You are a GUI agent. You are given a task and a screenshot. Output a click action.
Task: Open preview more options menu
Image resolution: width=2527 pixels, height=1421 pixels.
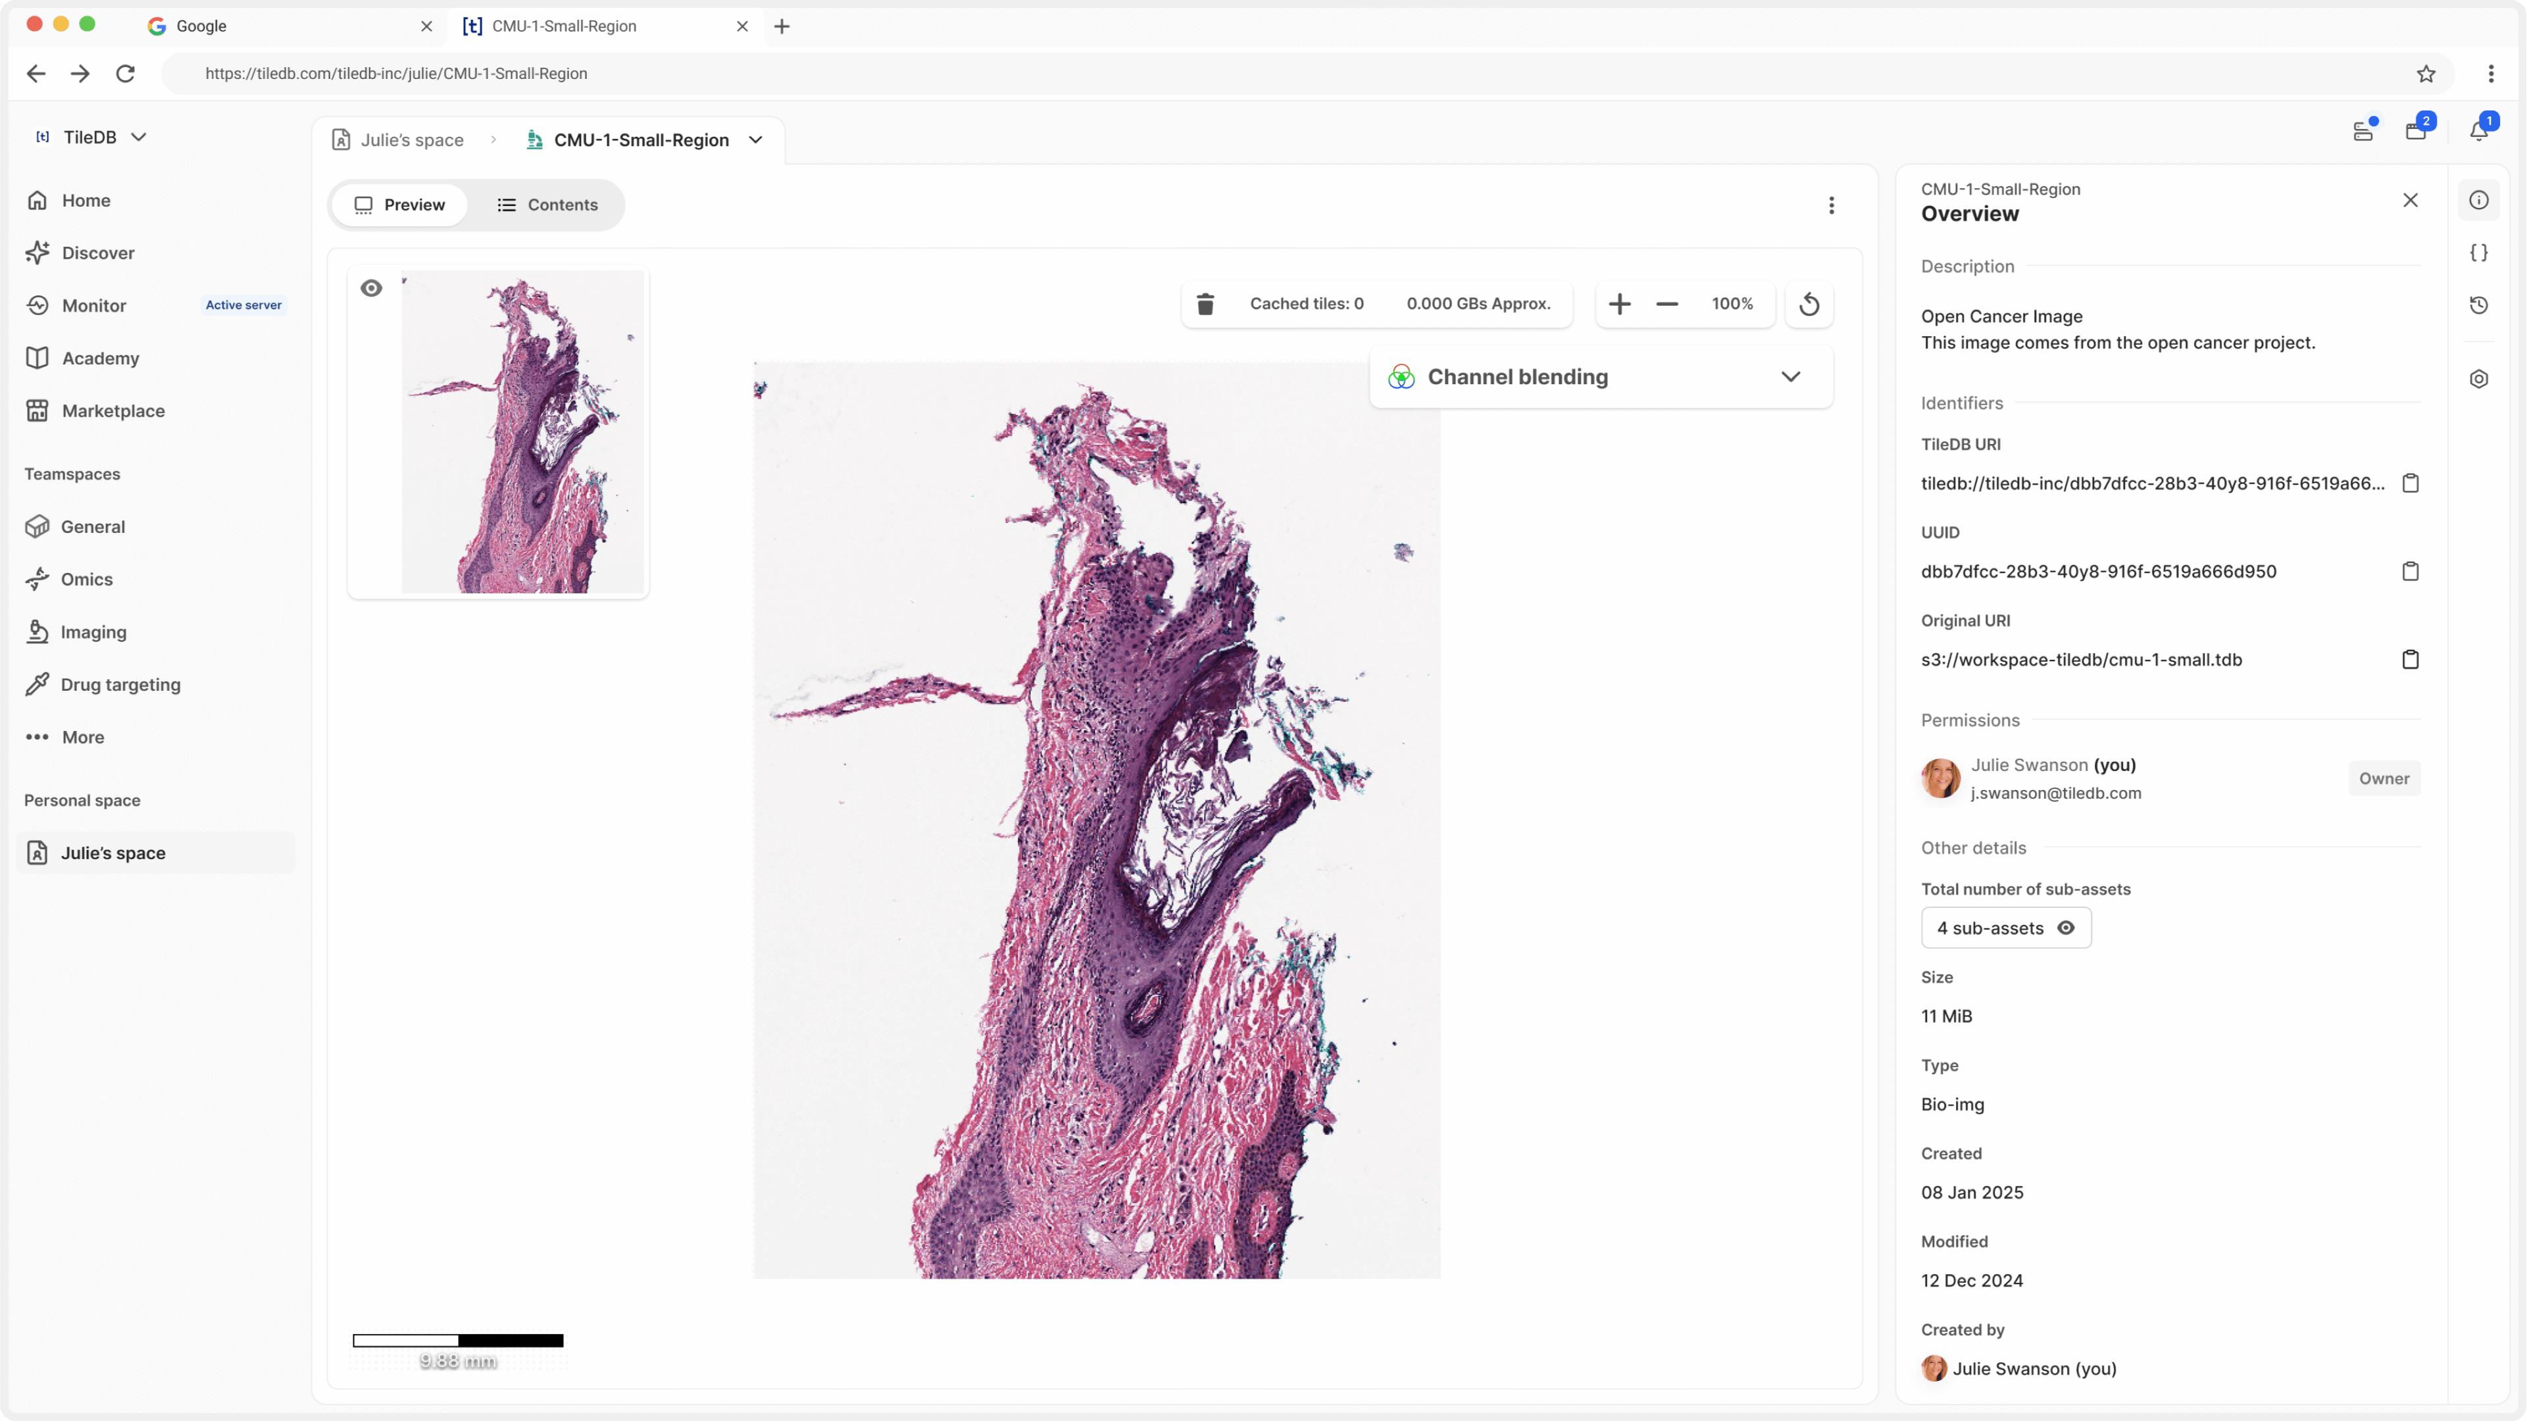1832,205
